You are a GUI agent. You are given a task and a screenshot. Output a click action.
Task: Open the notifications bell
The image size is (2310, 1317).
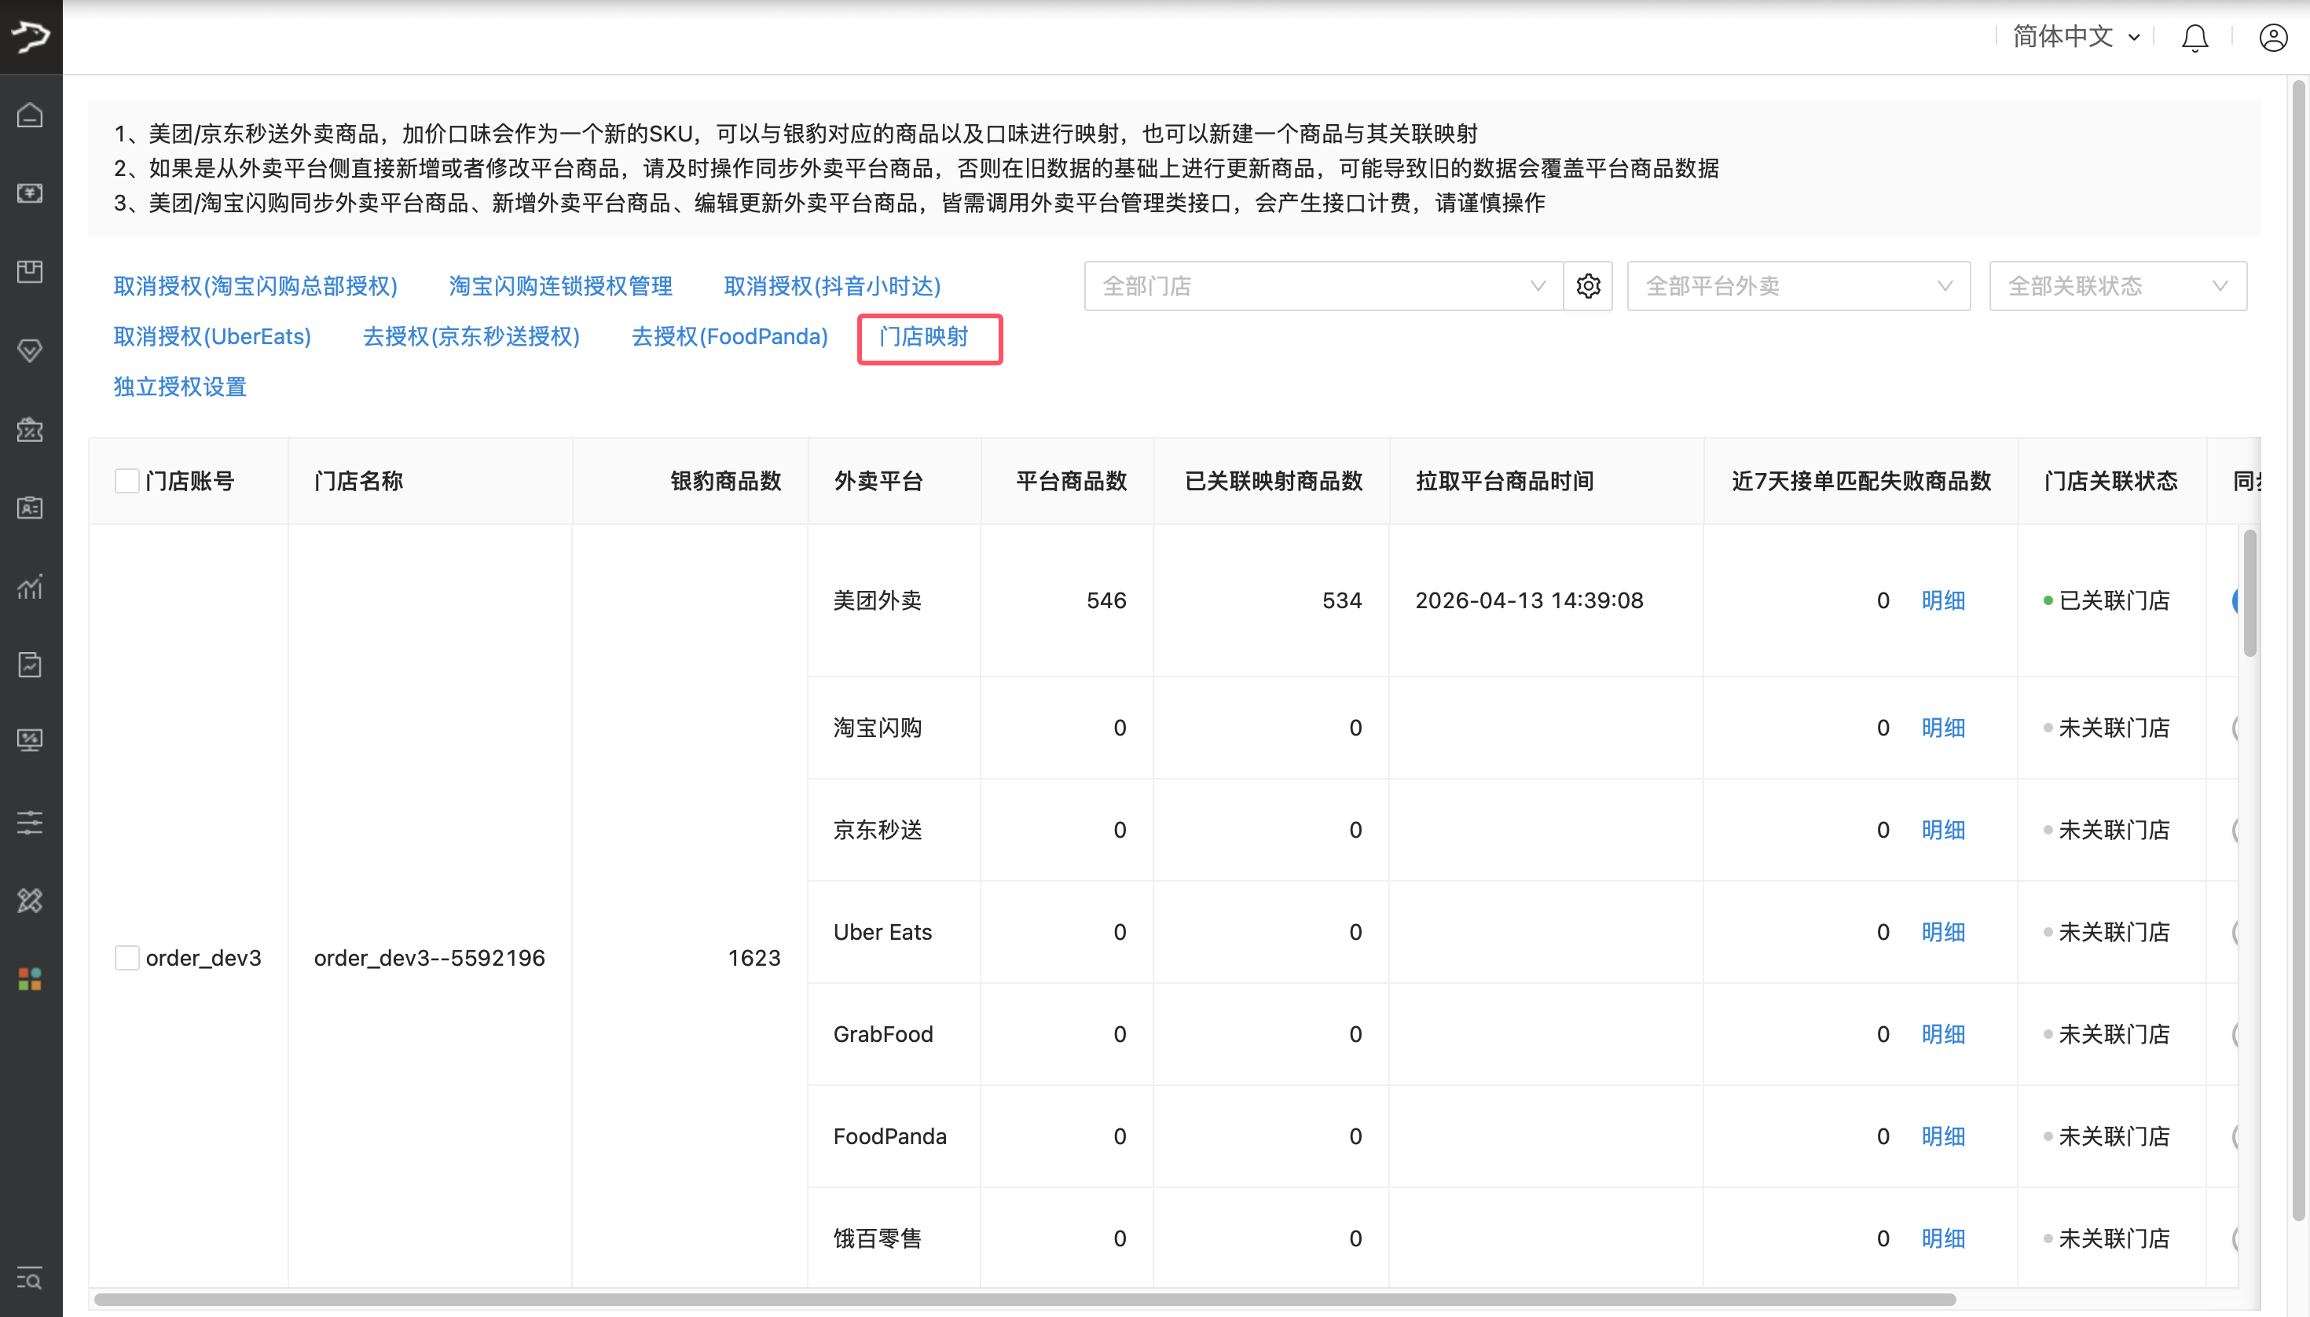(x=2195, y=37)
